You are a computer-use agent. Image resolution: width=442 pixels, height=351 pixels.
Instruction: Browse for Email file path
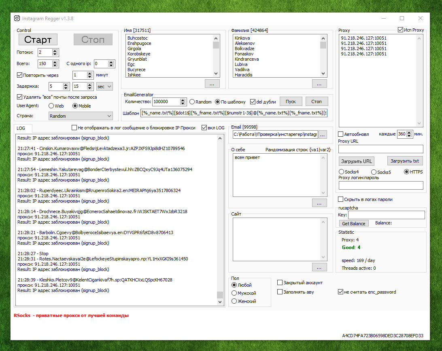pyautogui.click(x=323, y=134)
